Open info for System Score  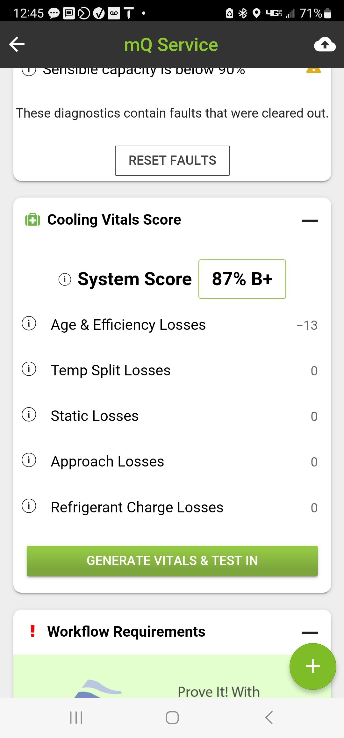tap(65, 279)
